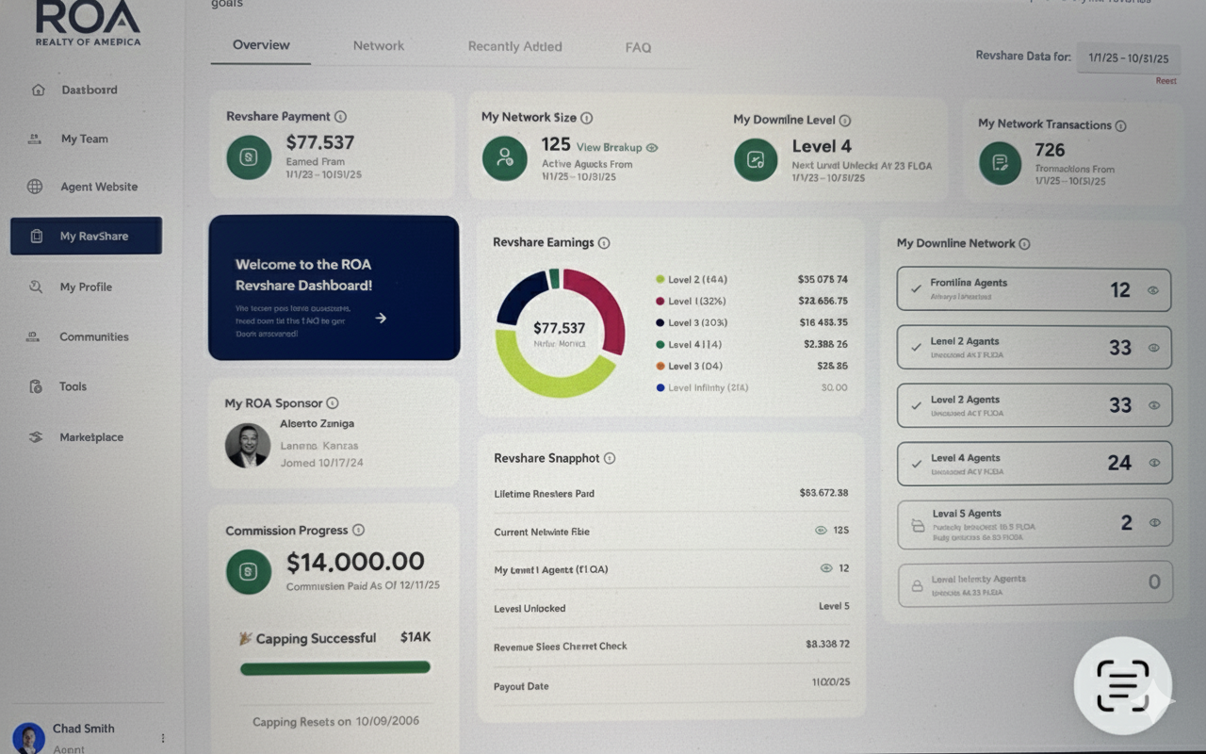The height and width of the screenshot is (754, 1206).
Task: Click the info icon beside My Network Transactions
Action: [x=1120, y=125]
